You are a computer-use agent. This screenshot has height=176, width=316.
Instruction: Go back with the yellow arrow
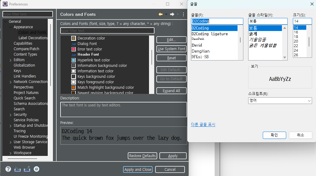(x=161, y=14)
